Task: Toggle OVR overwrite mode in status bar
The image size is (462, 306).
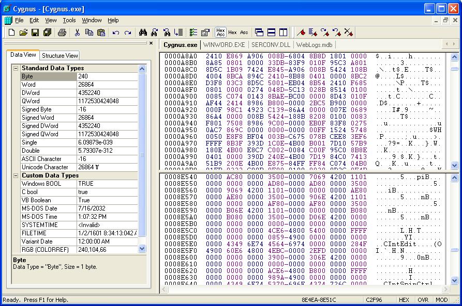Action: coord(423,300)
